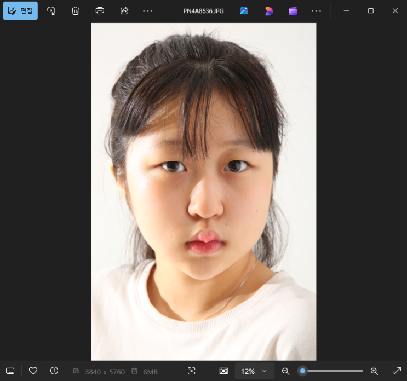The image size is (407, 381).
Task: Open the blue image-editing app icon beside filename
Action: (x=244, y=10)
